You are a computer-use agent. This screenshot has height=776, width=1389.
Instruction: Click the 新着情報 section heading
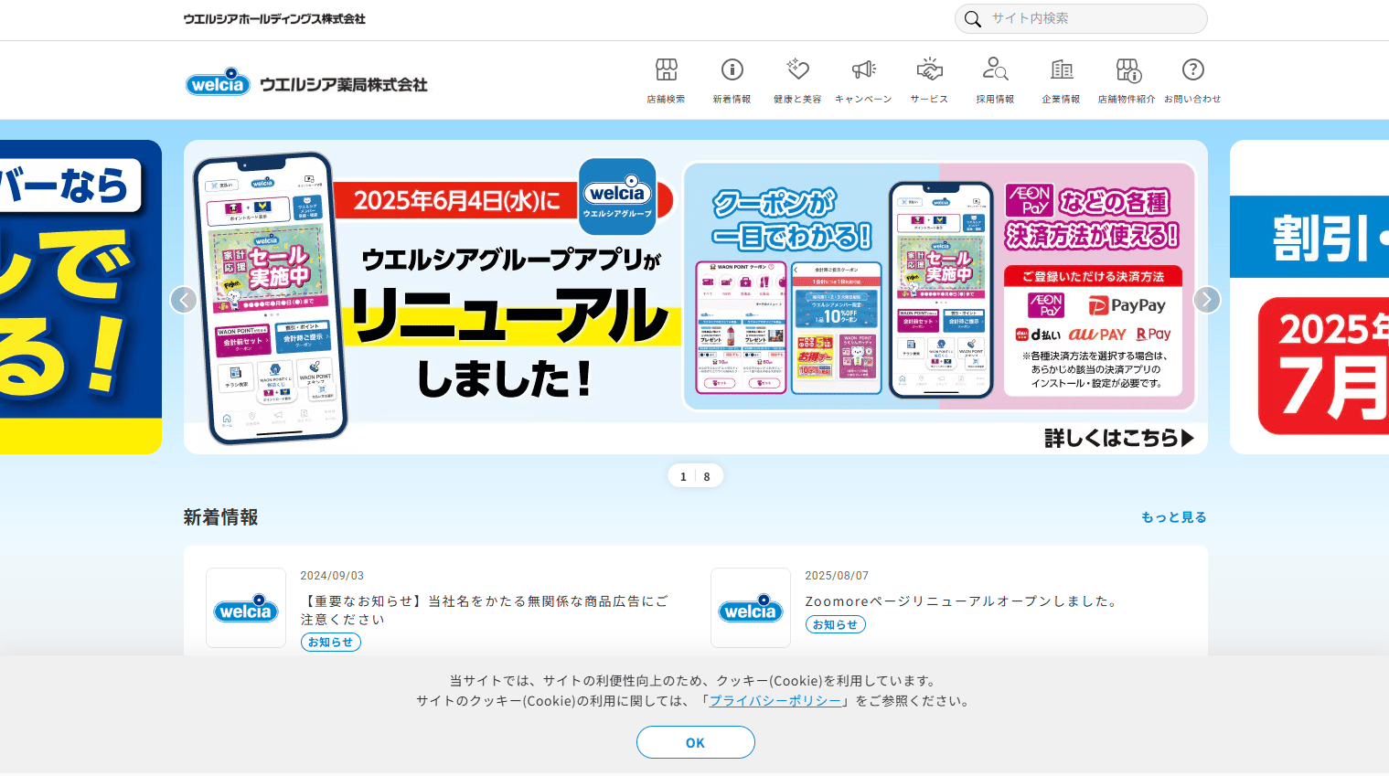point(220,517)
